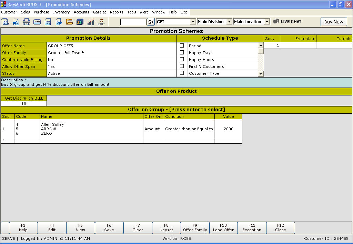
Task: Tick the Happy Hours checkbox
Action: (x=182, y=59)
